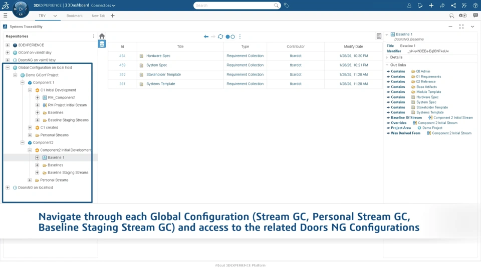
Task: Refresh the table with the refresh icon
Action: point(220,36)
